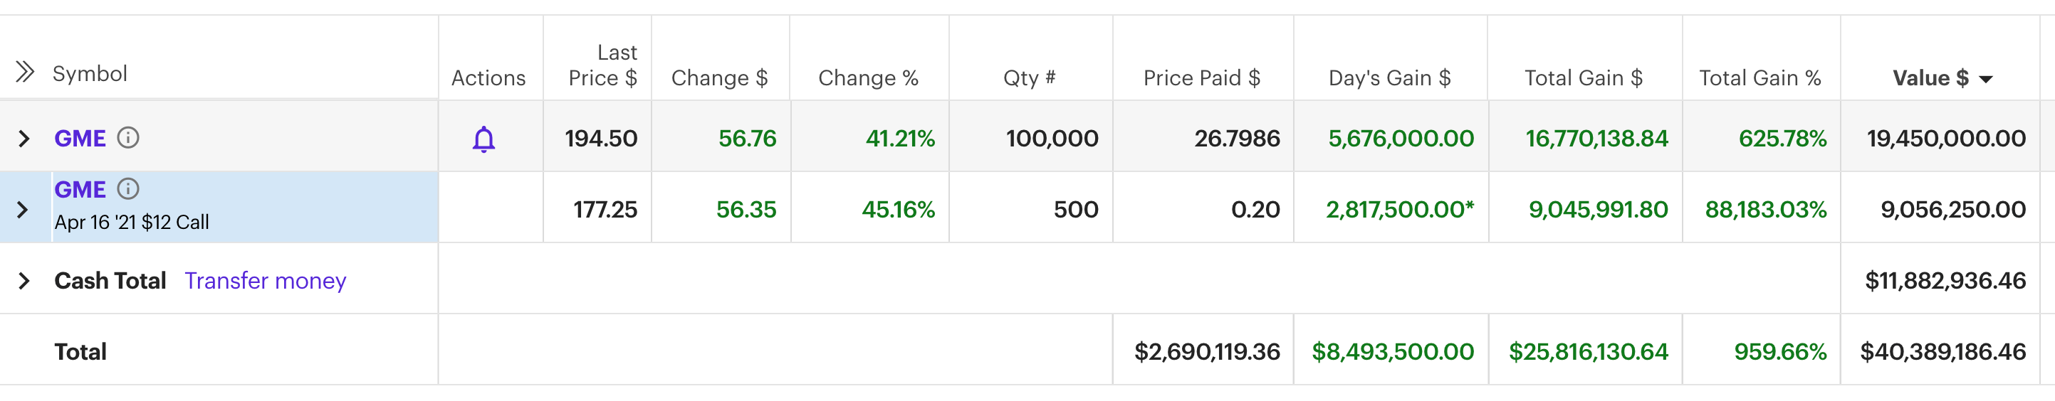The height and width of the screenshot is (401, 2055).
Task: Sort by Total Gain % column
Action: (x=1759, y=78)
